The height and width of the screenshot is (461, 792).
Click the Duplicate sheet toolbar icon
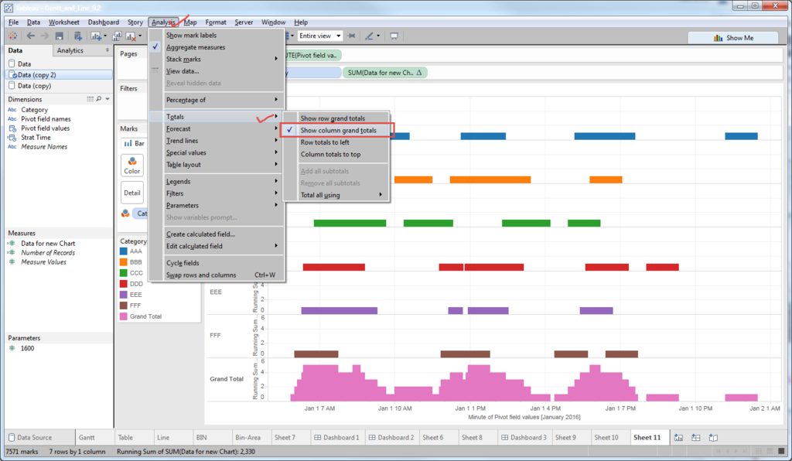coord(117,36)
